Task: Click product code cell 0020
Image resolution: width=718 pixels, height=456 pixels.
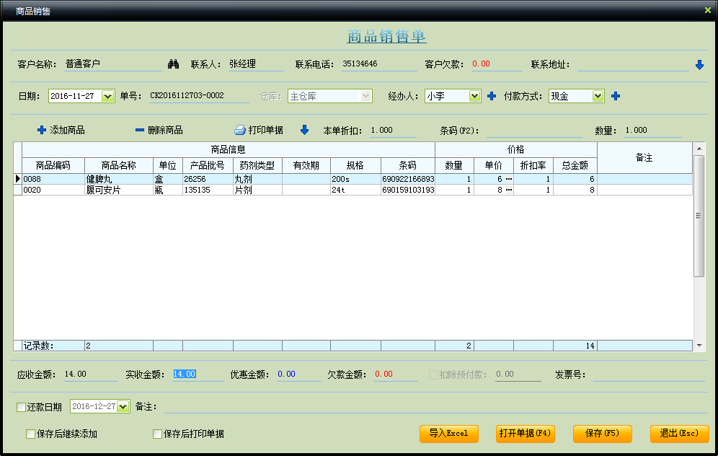Action: [53, 190]
